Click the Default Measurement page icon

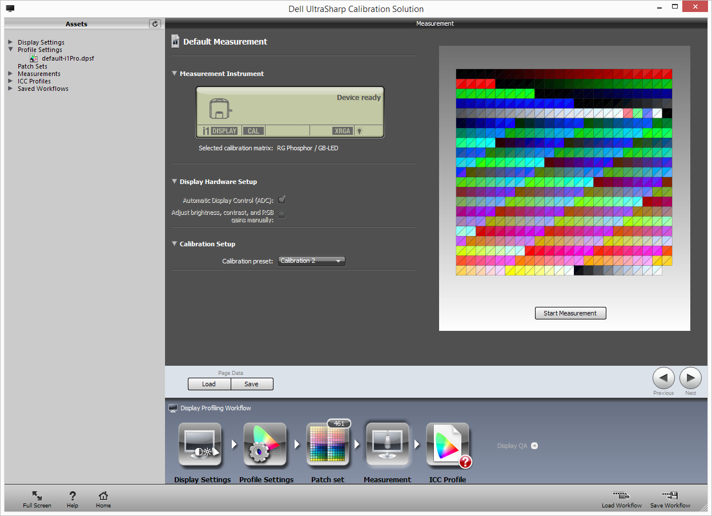[x=176, y=41]
